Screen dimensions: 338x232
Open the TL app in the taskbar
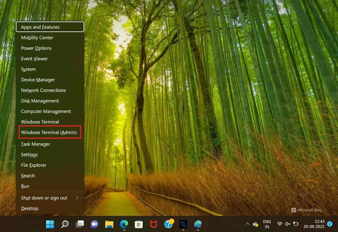[183, 224]
